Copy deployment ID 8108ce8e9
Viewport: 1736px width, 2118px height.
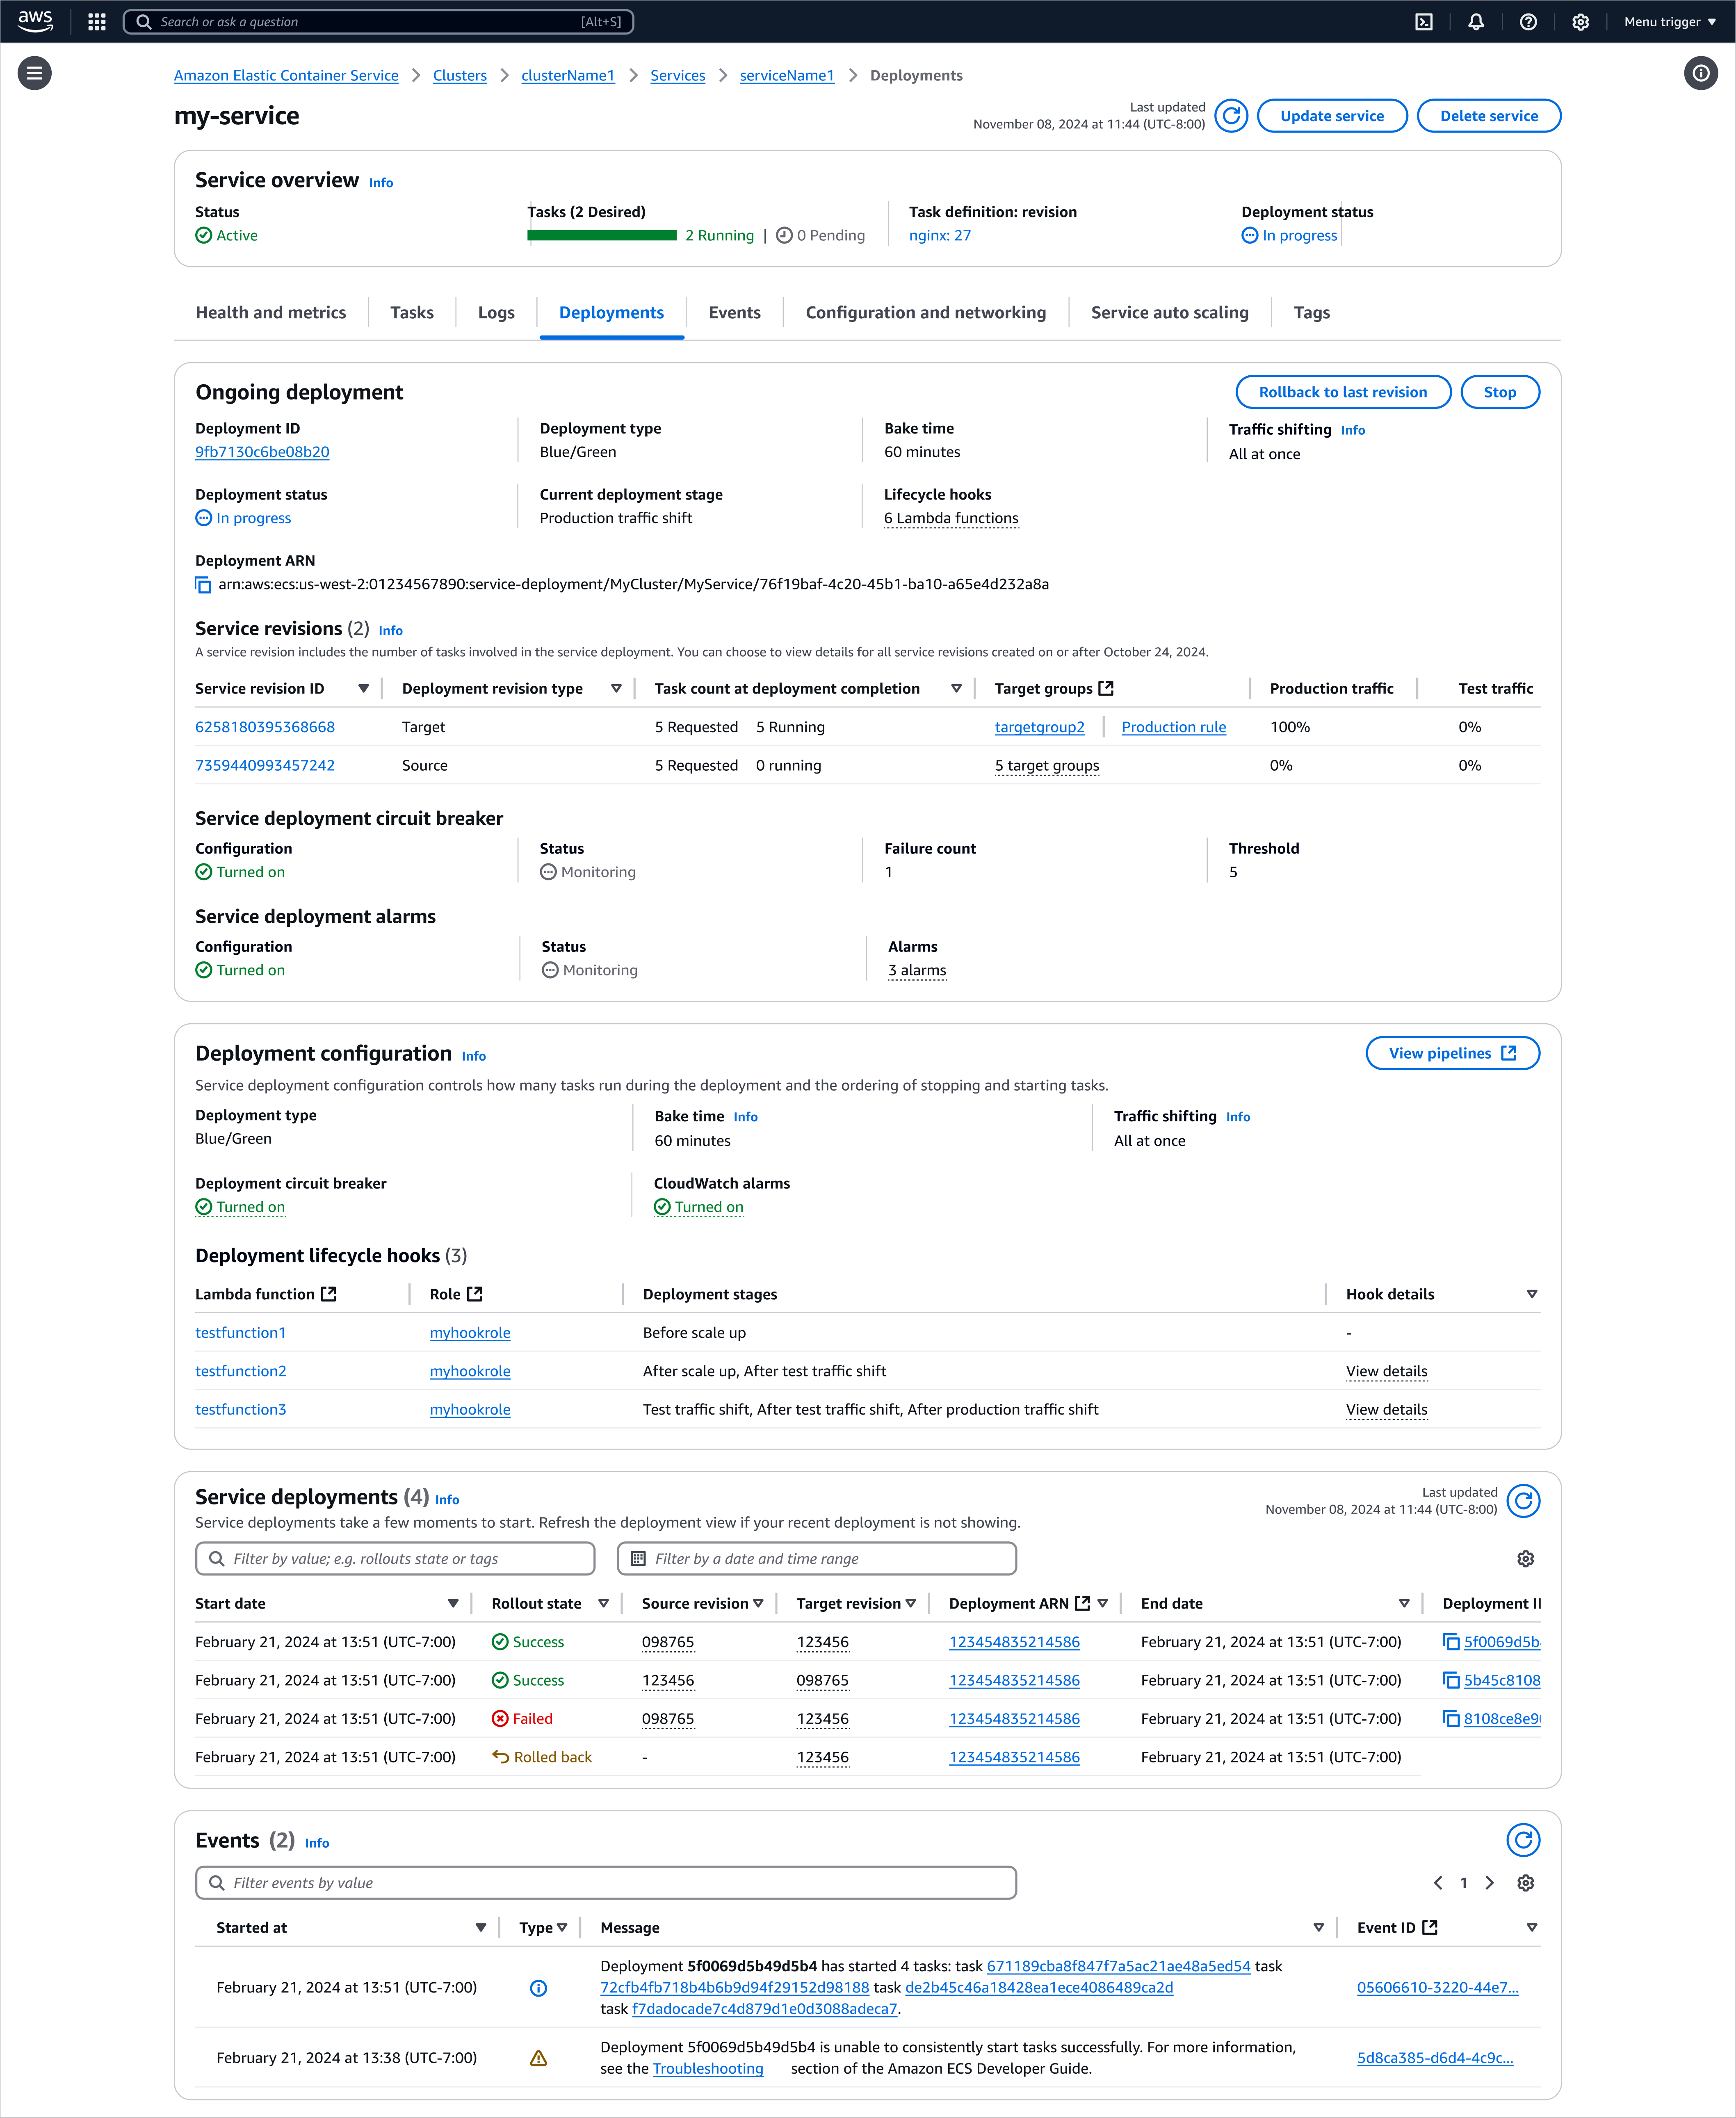click(x=1451, y=1719)
